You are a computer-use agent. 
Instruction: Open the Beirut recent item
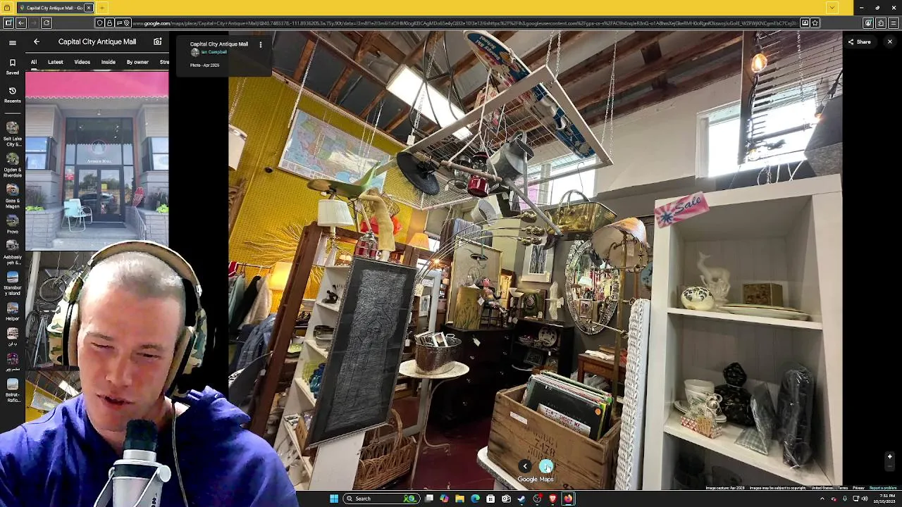click(12, 391)
